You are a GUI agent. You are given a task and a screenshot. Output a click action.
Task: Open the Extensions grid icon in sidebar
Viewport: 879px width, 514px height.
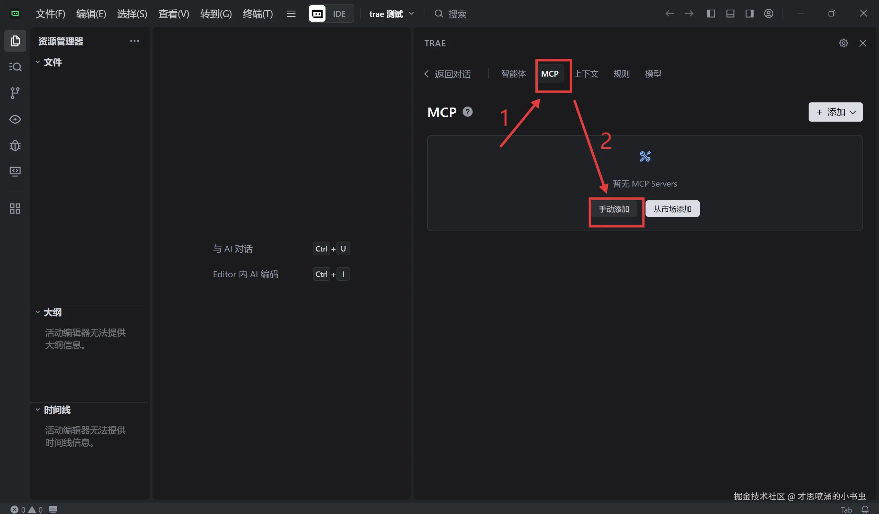[x=15, y=209]
